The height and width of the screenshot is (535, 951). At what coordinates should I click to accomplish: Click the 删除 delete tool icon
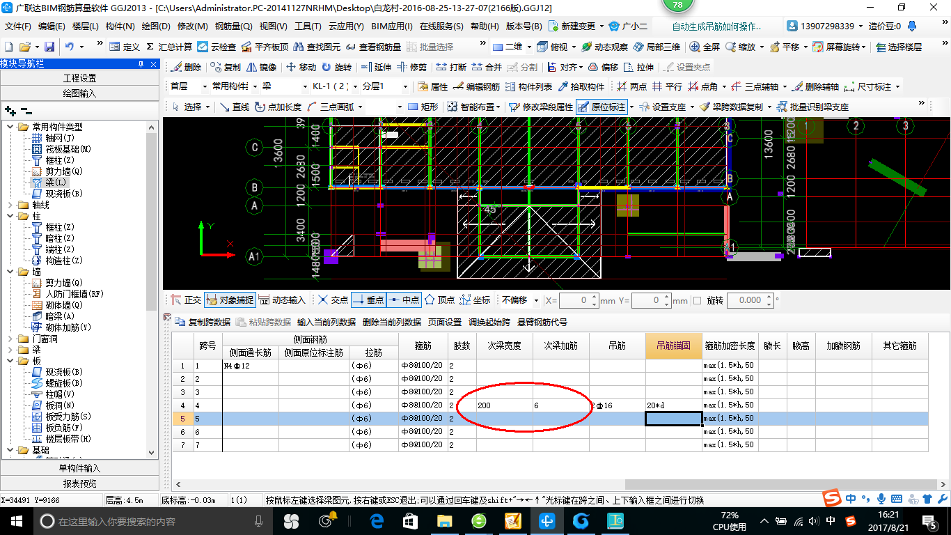(x=186, y=68)
